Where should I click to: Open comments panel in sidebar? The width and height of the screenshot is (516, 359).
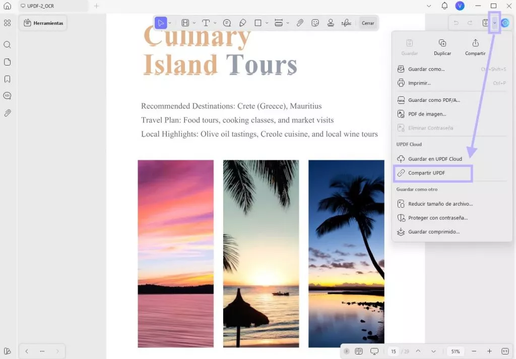7,96
